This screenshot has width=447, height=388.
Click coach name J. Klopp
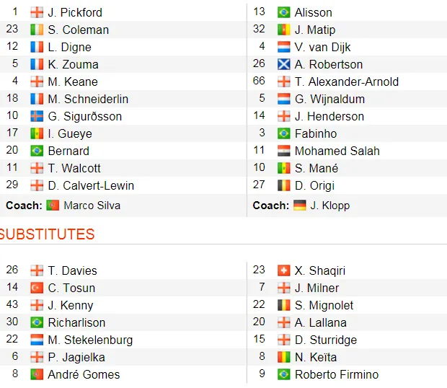point(329,206)
